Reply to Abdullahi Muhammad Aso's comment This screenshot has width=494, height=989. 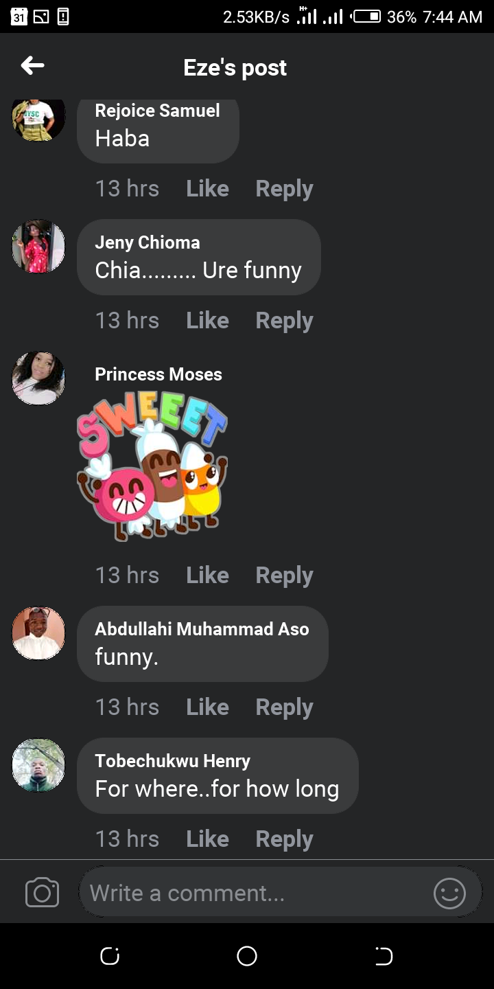point(284,707)
